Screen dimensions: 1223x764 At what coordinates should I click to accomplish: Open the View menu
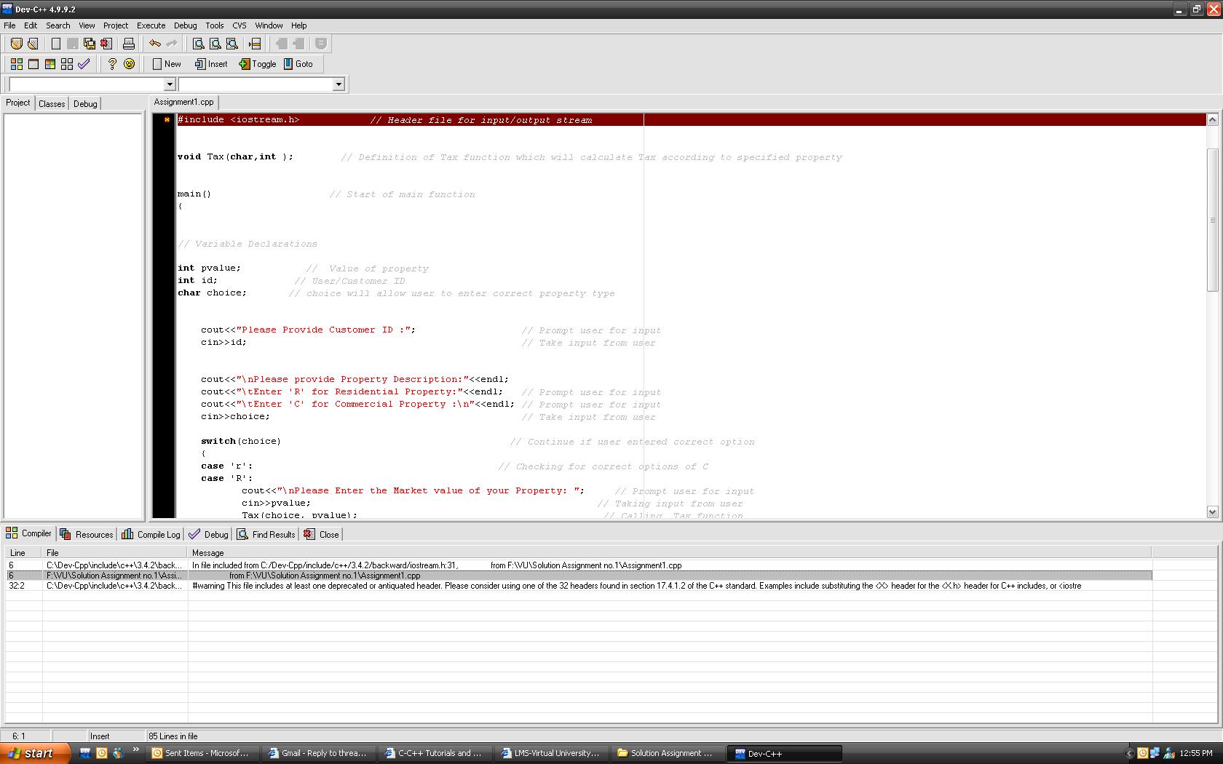coord(87,25)
